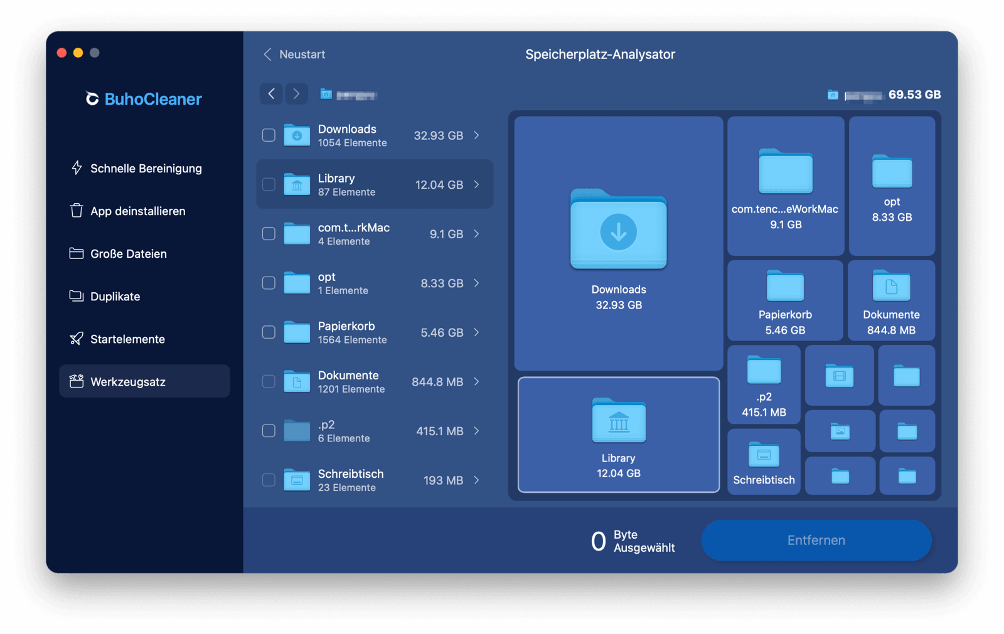The image size is (1004, 634).
Task: Check the Library checkbox
Action: click(x=269, y=184)
